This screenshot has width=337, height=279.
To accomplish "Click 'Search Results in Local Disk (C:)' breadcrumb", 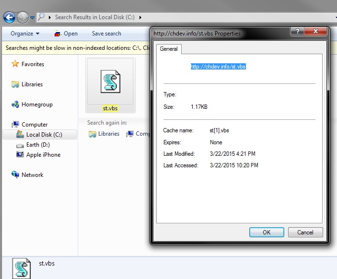I will point(95,17).
